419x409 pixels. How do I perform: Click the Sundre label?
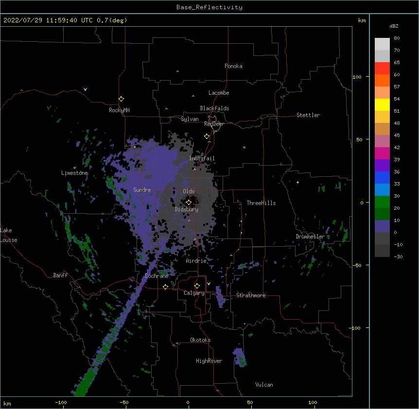(142, 190)
